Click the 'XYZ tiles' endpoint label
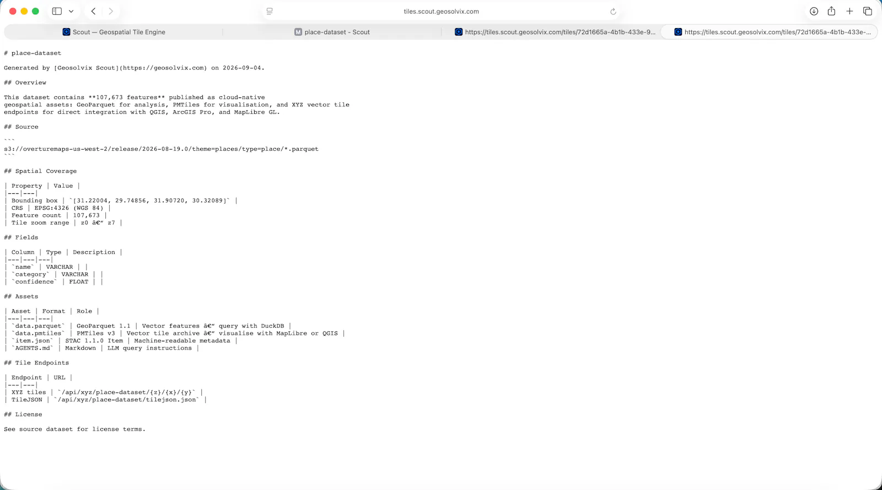This screenshot has width=882, height=490. click(29, 393)
